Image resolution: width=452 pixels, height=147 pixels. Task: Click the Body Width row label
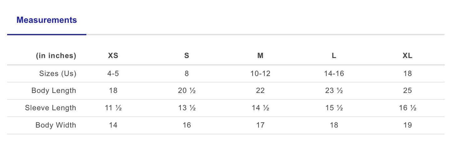pos(56,125)
